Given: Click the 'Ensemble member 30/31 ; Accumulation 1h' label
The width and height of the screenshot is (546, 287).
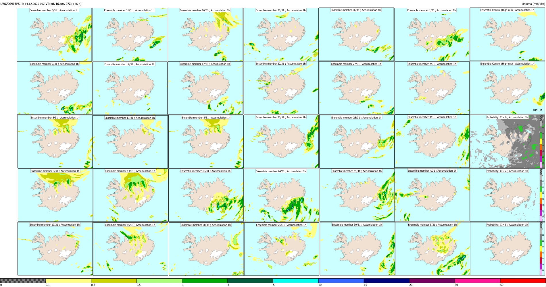Looking at the screenshot, I should 357,225.
